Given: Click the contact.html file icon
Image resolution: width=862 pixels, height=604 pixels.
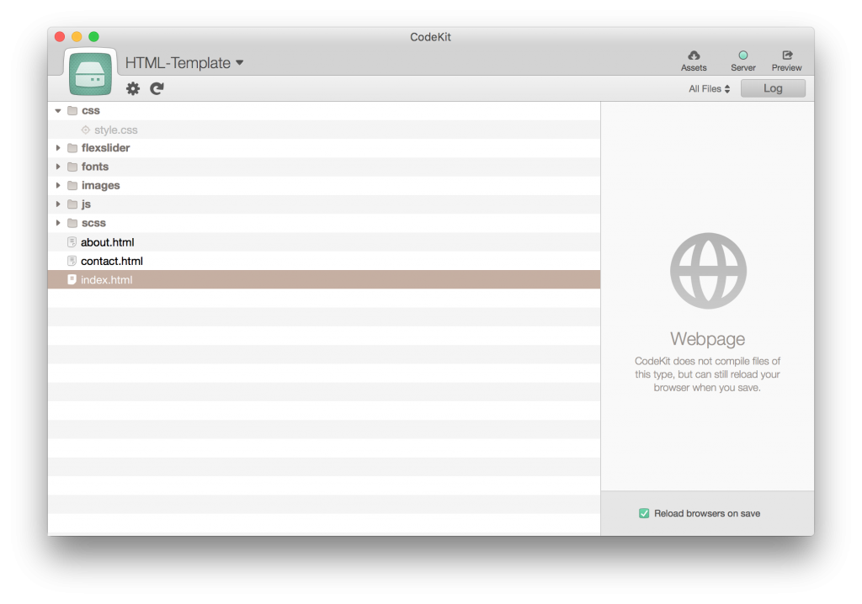Looking at the screenshot, I should 72,261.
